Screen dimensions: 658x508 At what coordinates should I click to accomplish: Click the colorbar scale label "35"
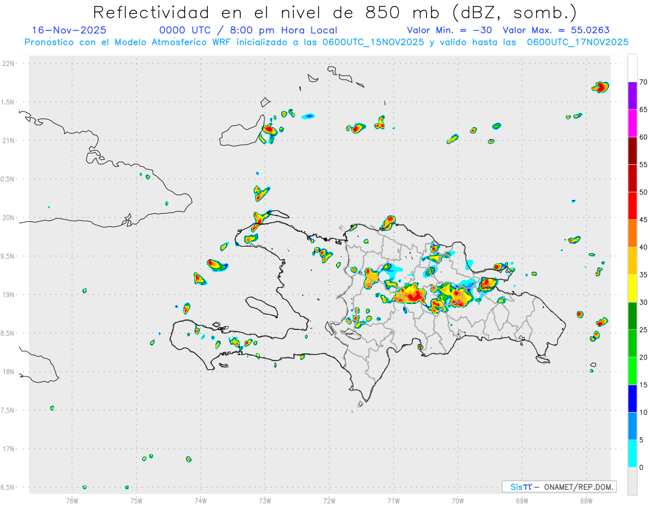(644, 275)
